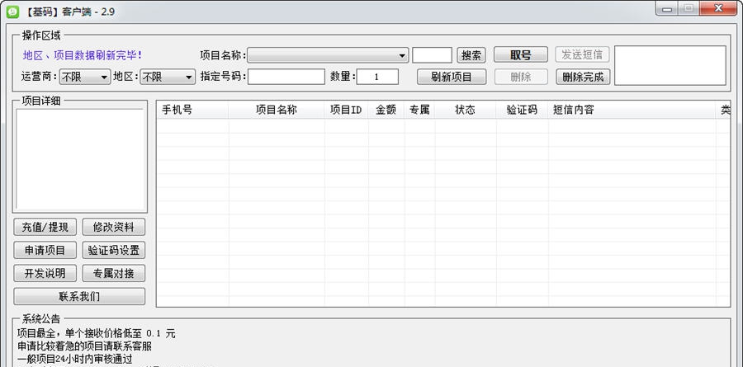Open 充值/提现 page
The width and height of the screenshot is (743, 367).
tap(45, 228)
